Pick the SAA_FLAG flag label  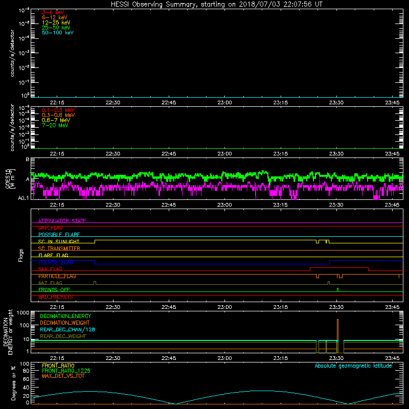pos(50,269)
